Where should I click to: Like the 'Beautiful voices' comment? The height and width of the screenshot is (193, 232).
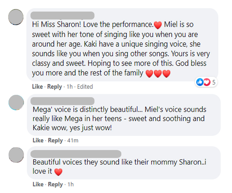38,184
